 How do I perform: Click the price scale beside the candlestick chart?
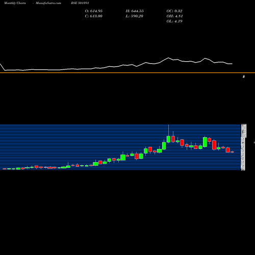243,147
